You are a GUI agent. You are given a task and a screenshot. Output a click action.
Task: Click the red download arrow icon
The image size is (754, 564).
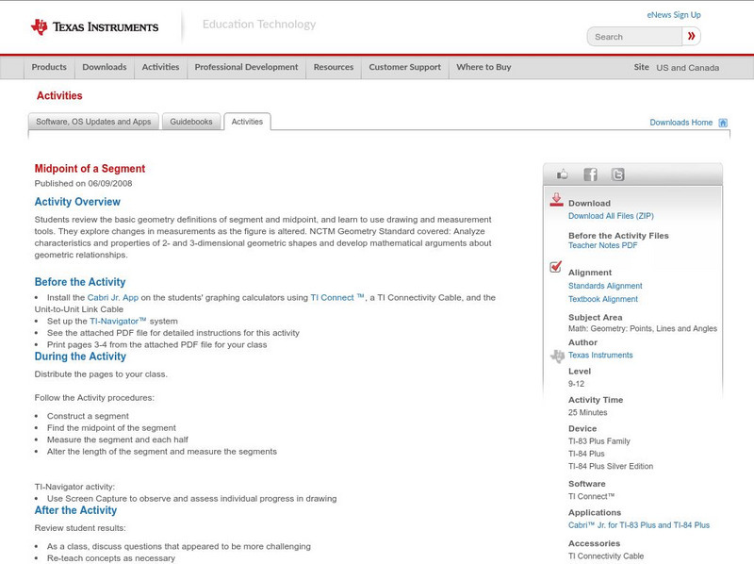[556, 200]
